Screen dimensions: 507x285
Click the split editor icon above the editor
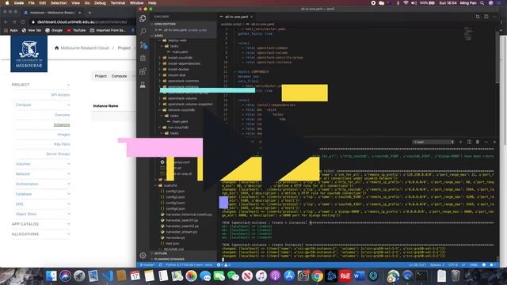point(486,17)
